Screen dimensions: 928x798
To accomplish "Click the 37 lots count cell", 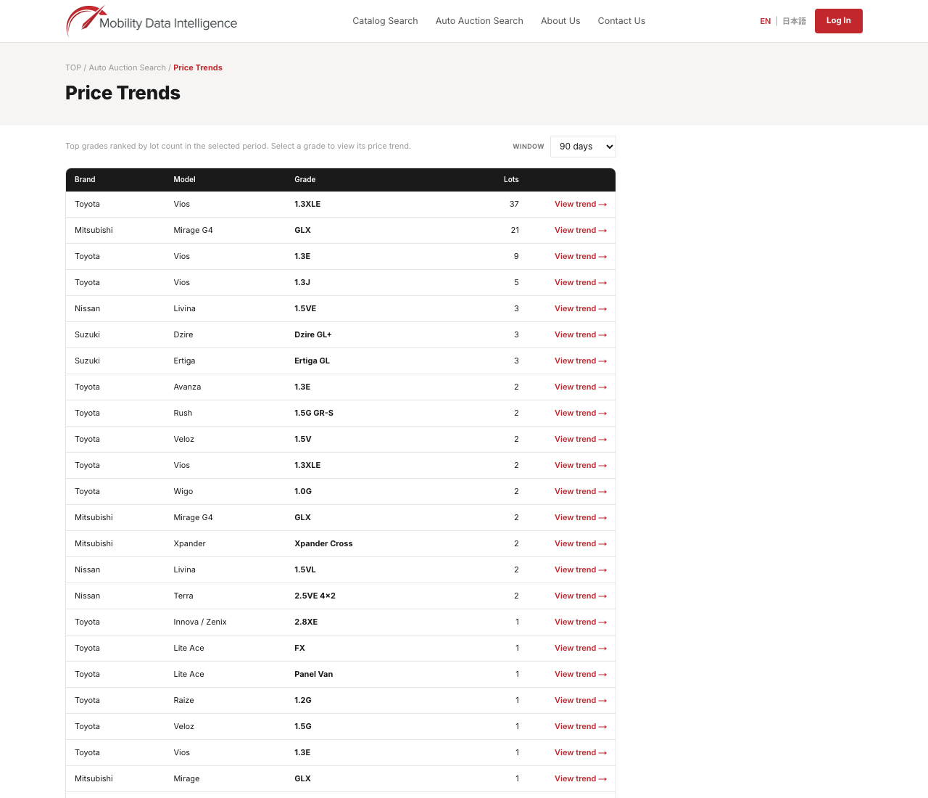I will point(514,205).
